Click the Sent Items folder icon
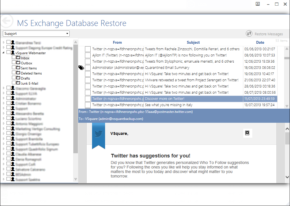Viewport: 290px width, 206px height. point(18,68)
